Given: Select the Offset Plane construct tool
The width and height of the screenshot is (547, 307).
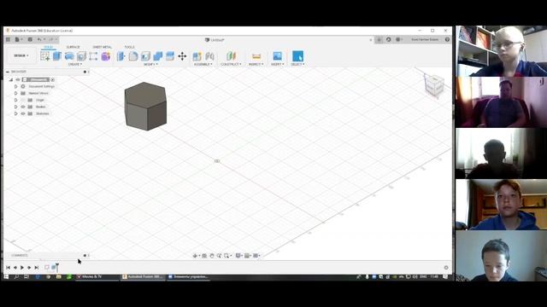Looking at the screenshot, I should 231,56.
